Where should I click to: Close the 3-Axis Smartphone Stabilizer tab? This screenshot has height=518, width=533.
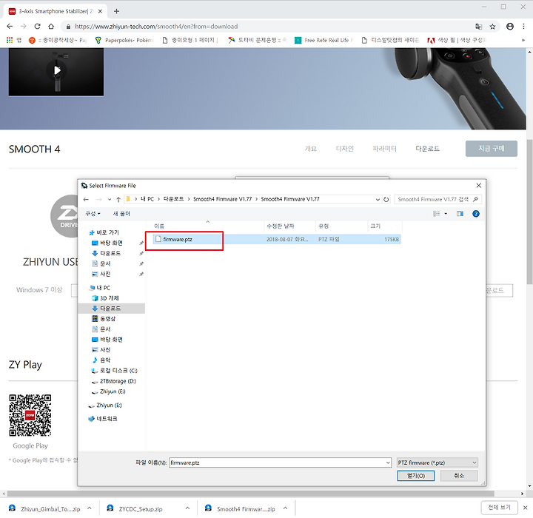tap(100, 11)
